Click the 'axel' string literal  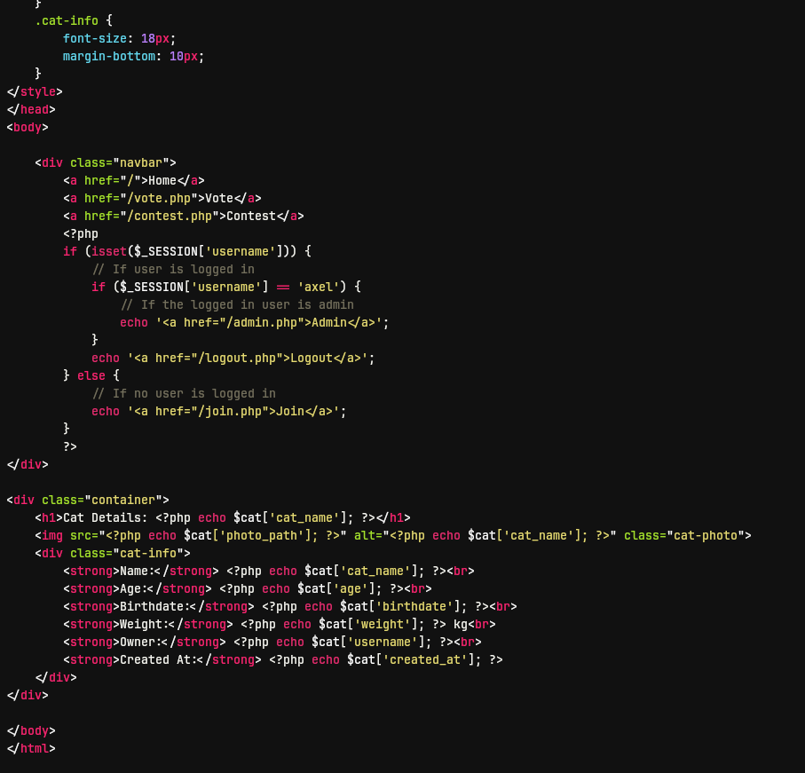319,287
